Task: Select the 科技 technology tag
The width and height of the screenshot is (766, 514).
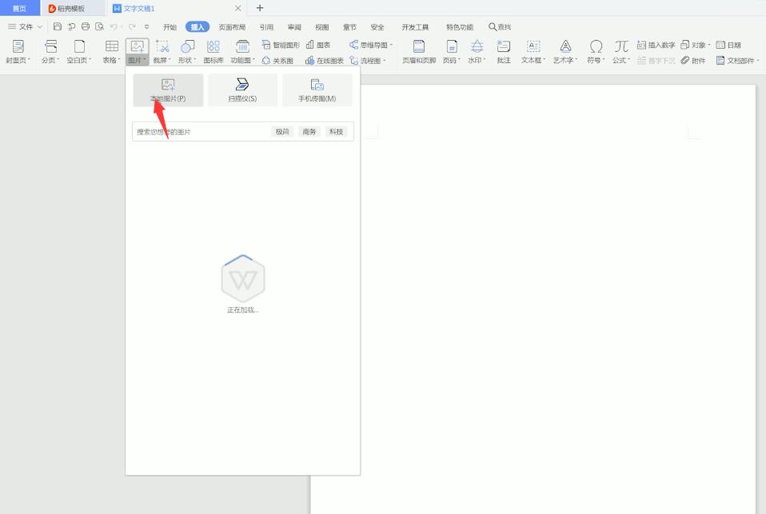Action: 336,132
